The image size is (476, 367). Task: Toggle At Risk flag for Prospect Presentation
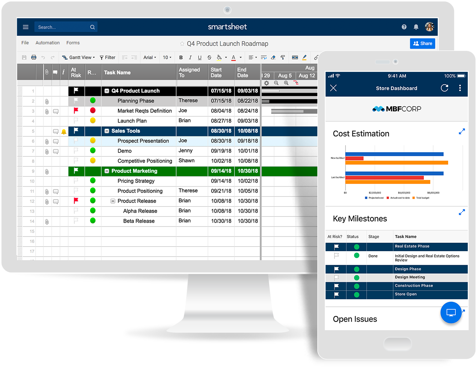pos(76,141)
